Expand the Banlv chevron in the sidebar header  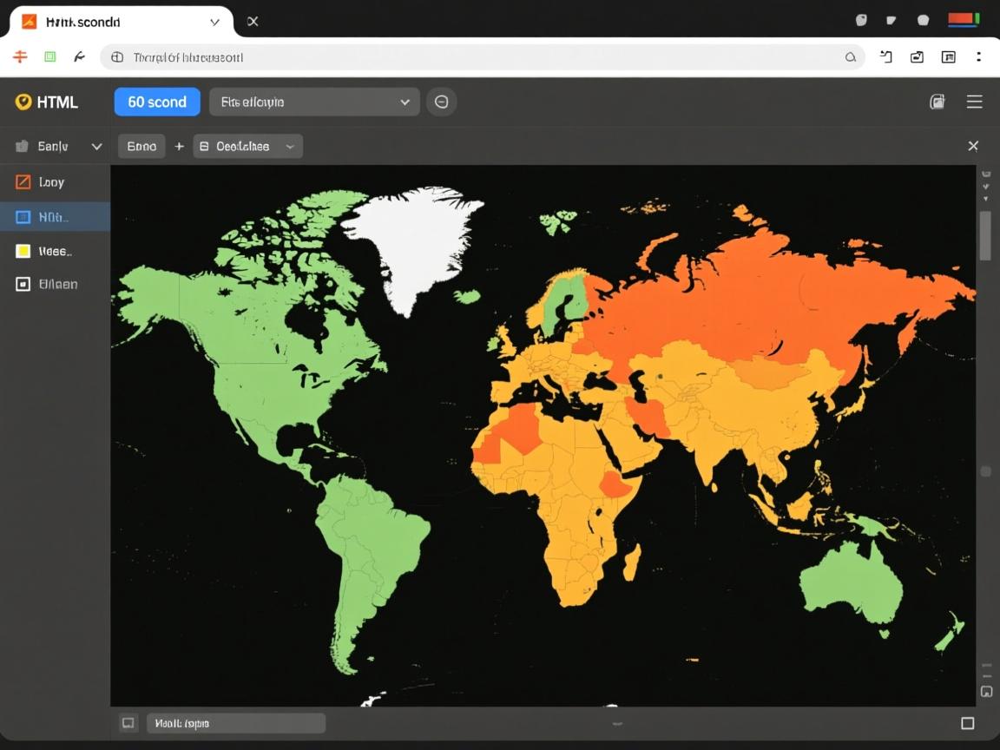point(96,147)
